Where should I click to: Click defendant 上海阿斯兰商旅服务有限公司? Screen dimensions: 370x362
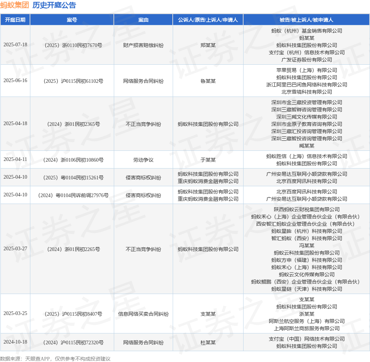point(306,328)
